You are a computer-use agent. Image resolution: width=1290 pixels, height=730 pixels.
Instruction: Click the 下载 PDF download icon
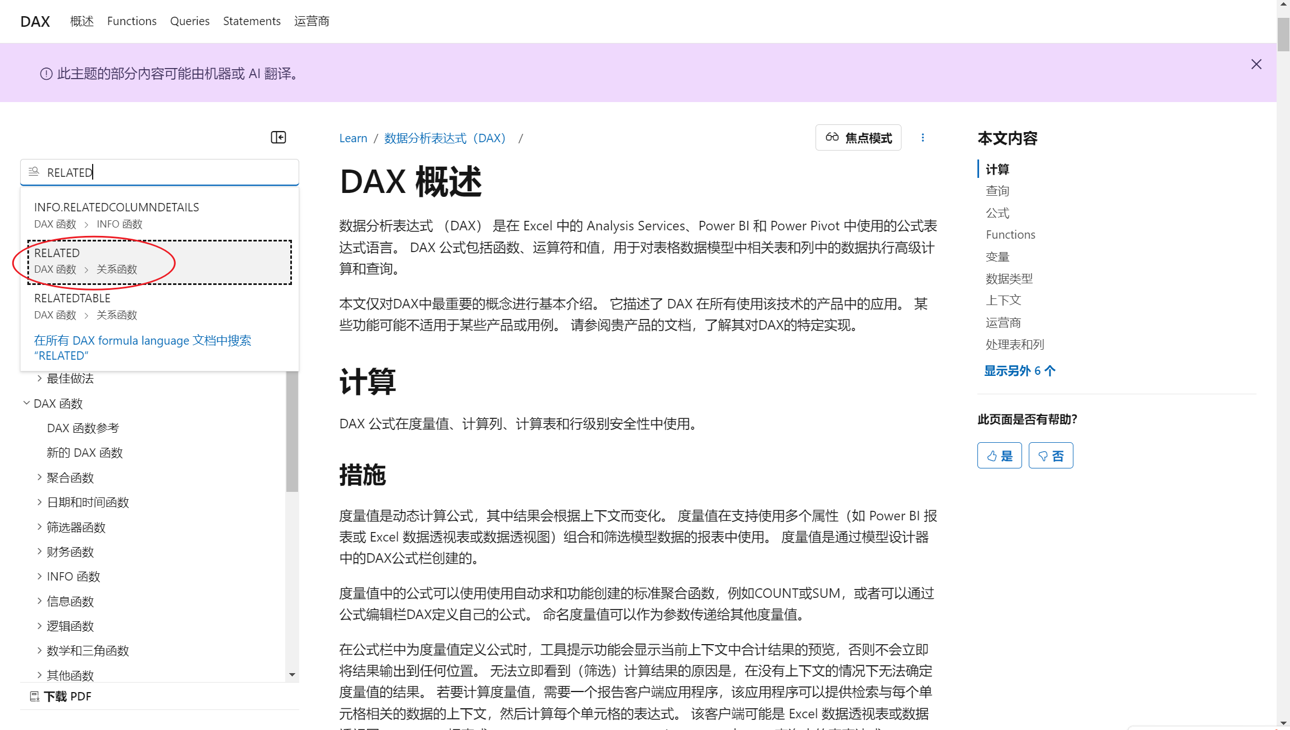click(35, 696)
